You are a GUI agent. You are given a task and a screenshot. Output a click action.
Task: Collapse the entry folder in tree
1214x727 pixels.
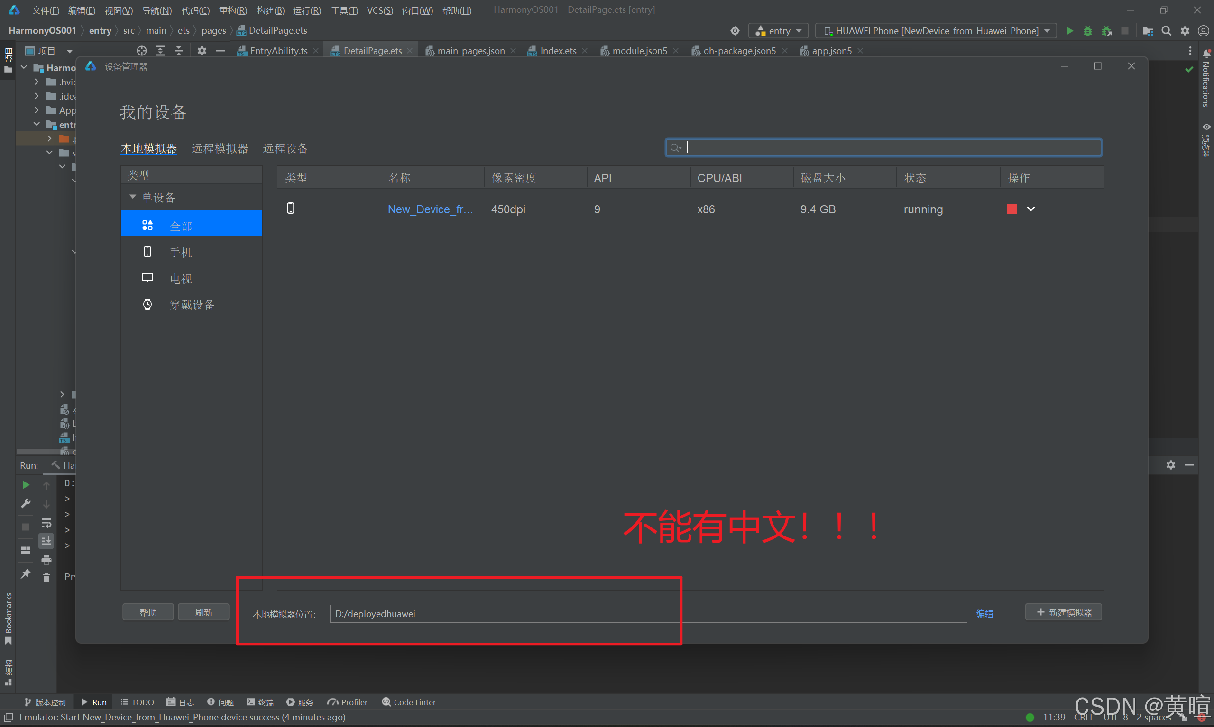37,125
